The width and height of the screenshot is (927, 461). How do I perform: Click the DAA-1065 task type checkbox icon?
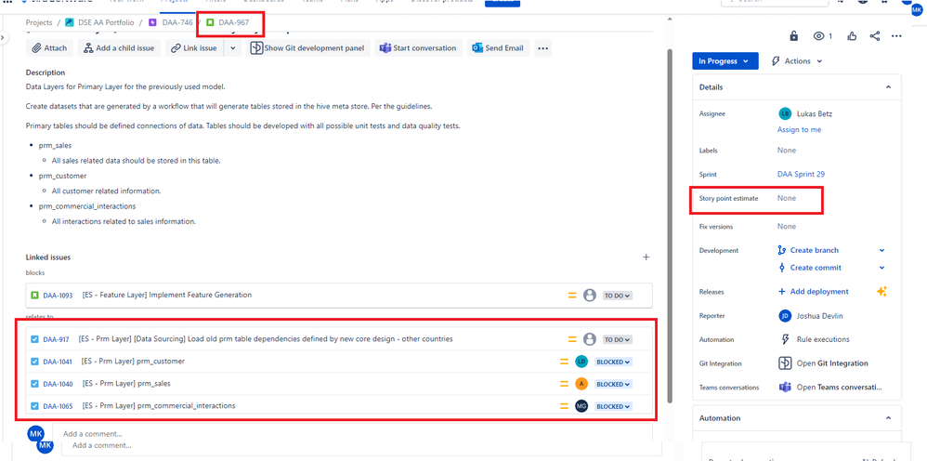click(34, 406)
